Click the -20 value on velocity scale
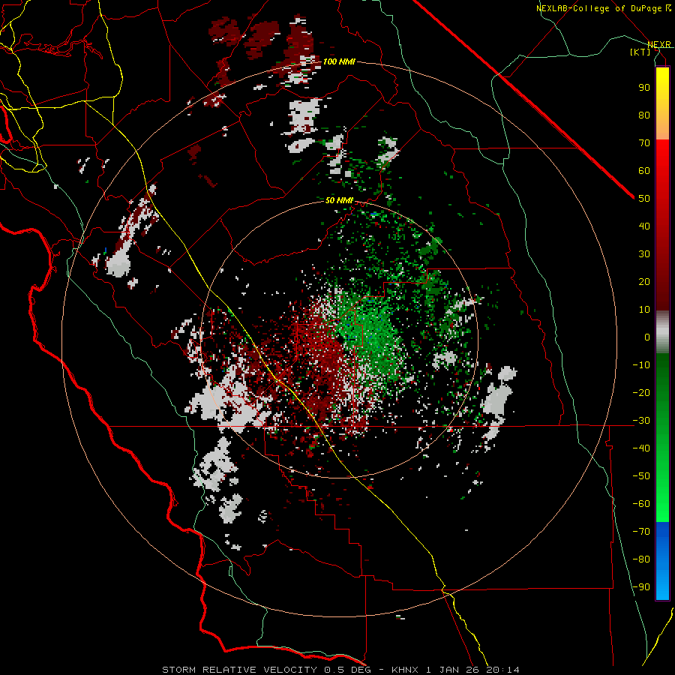The image size is (675, 675). click(x=641, y=392)
